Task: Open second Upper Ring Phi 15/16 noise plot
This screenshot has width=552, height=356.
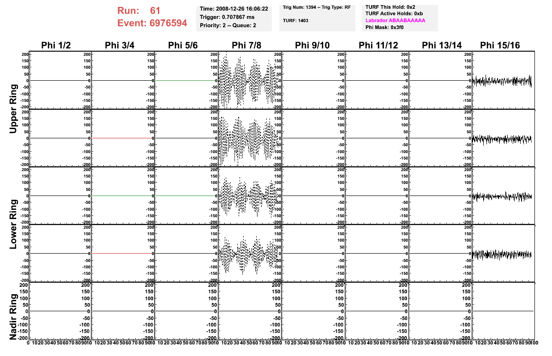Action: tap(504, 137)
